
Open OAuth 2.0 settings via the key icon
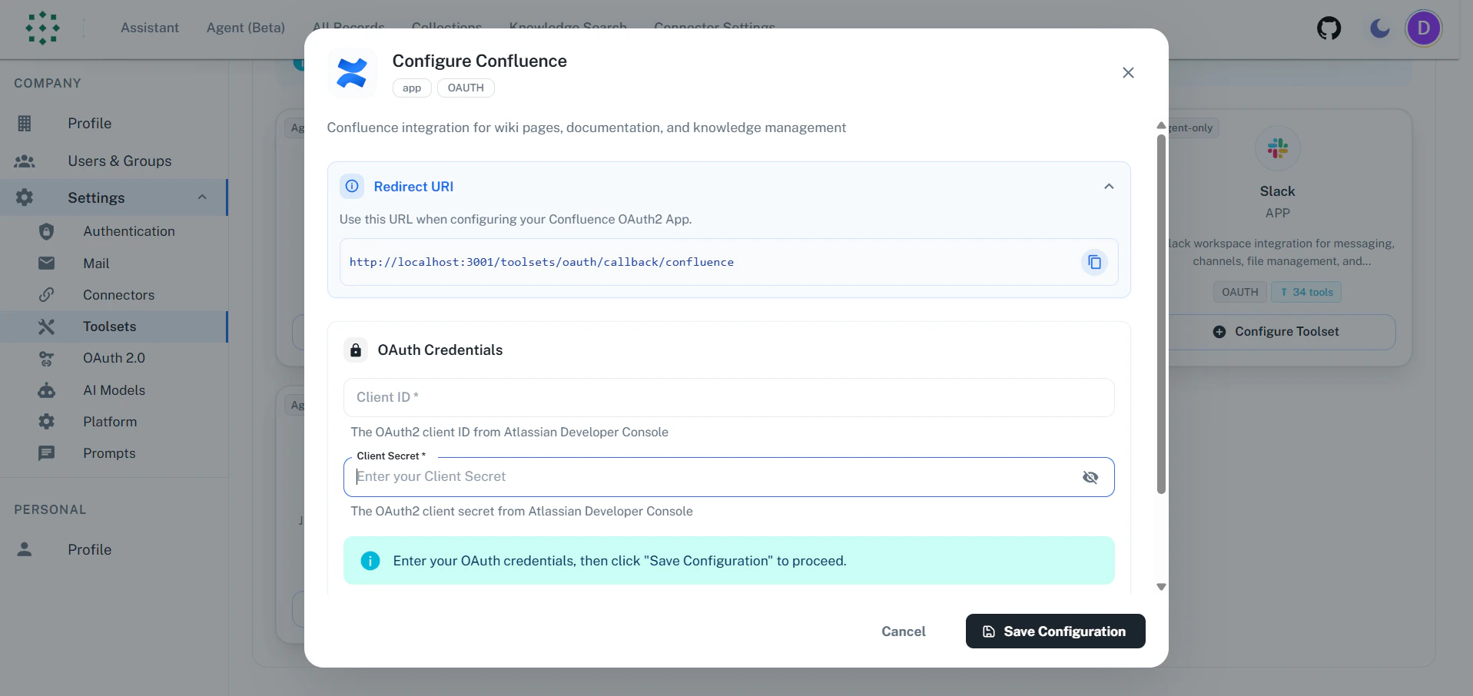click(46, 358)
